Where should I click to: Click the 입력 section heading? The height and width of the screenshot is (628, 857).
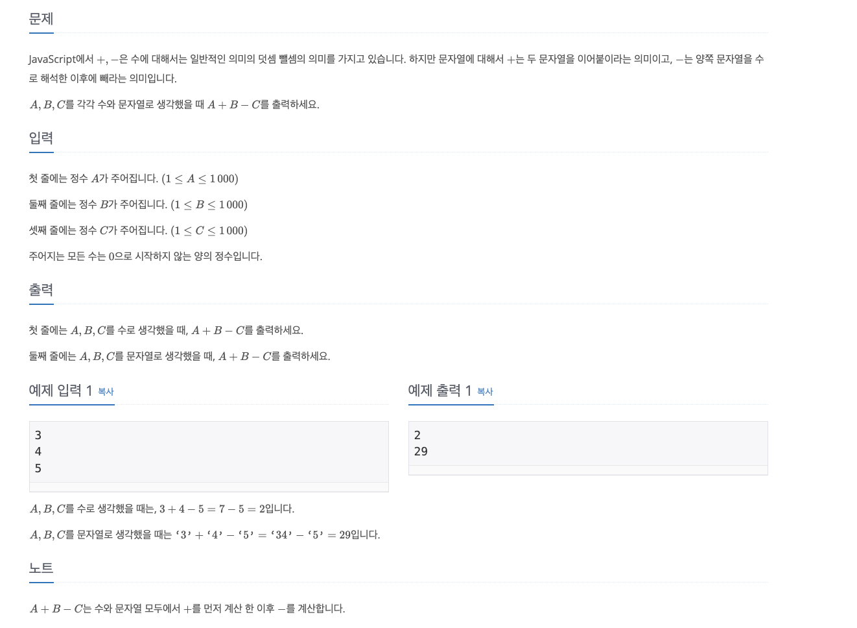(x=41, y=138)
